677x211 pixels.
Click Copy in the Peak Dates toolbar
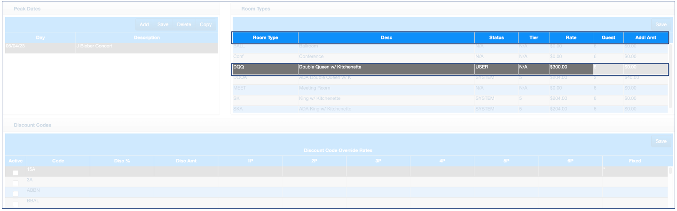click(x=205, y=25)
